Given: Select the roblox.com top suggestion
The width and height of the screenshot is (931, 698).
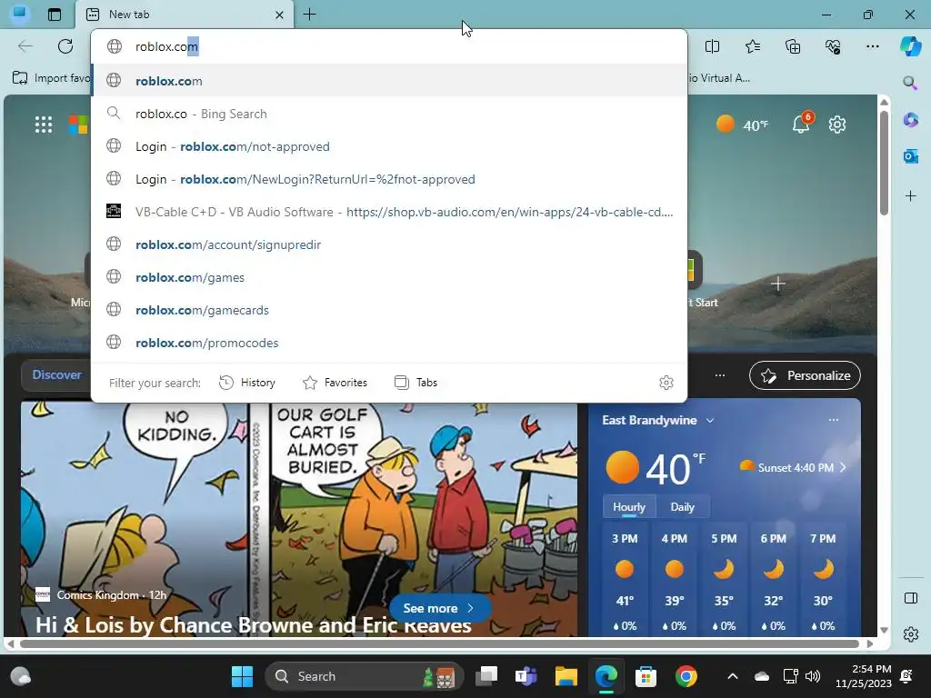Looking at the screenshot, I should coord(389,81).
